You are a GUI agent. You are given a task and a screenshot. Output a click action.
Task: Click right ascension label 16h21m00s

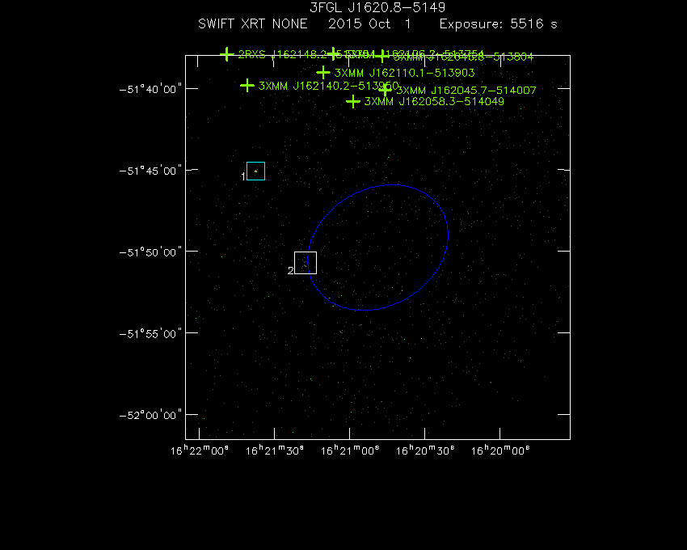tap(350, 451)
